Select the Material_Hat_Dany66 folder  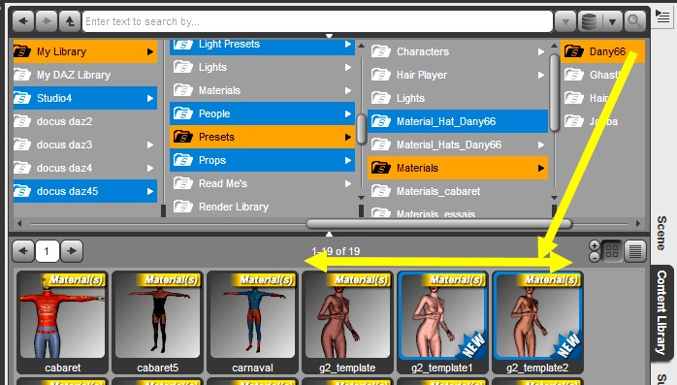click(458, 121)
